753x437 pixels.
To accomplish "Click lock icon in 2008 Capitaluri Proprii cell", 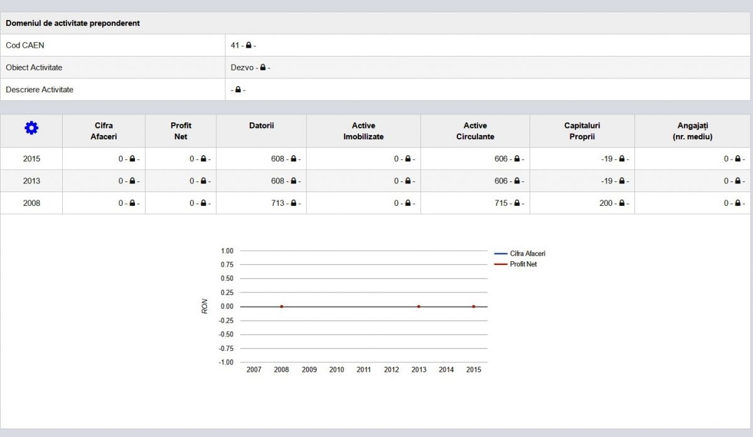I will coord(621,203).
